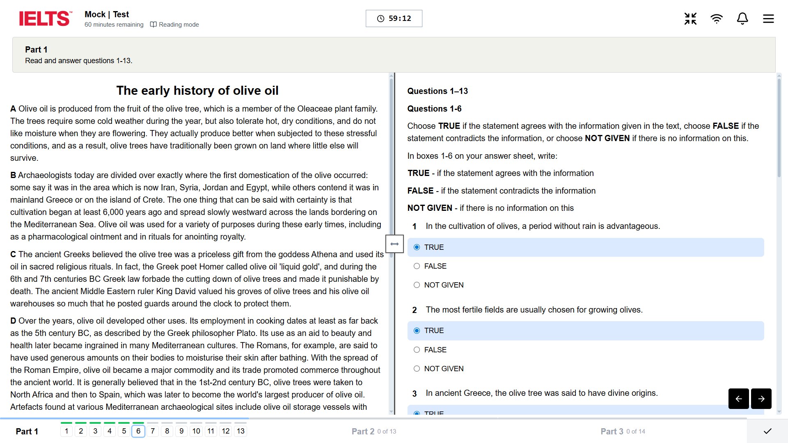Viewport: 788px width, 443px height.
Task: Open the hamburger menu
Action: (x=768, y=18)
